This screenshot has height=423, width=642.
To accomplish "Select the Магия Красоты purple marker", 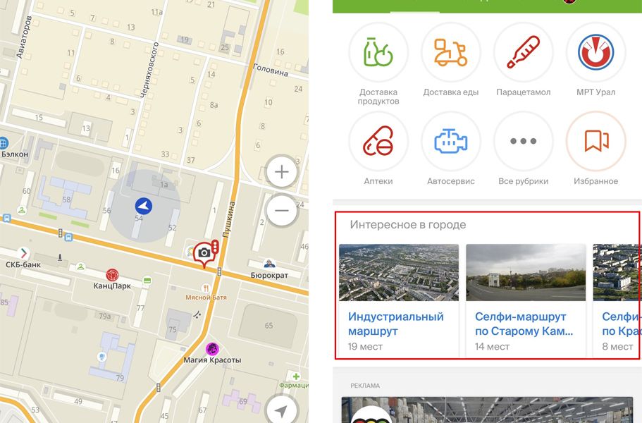I will click(212, 349).
